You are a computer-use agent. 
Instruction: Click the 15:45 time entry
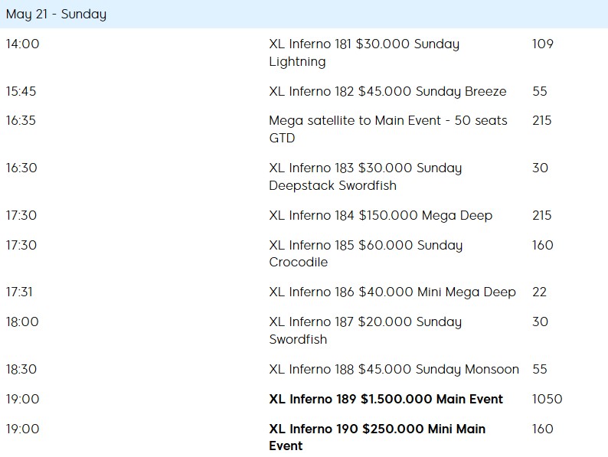[21, 91]
